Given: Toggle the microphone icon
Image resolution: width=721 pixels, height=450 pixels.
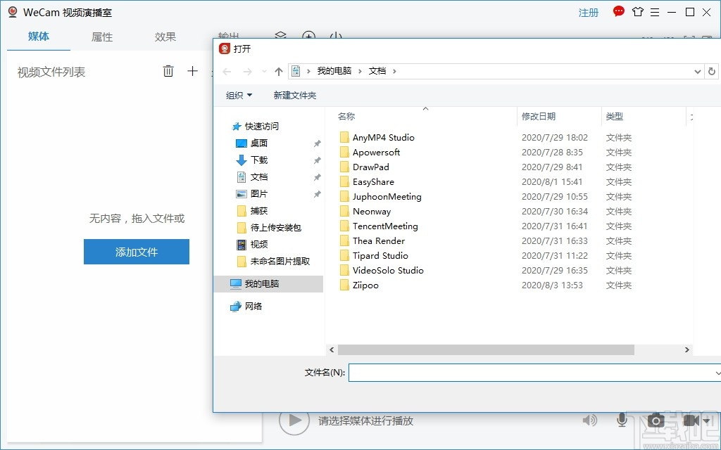Looking at the screenshot, I should click(622, 420).
